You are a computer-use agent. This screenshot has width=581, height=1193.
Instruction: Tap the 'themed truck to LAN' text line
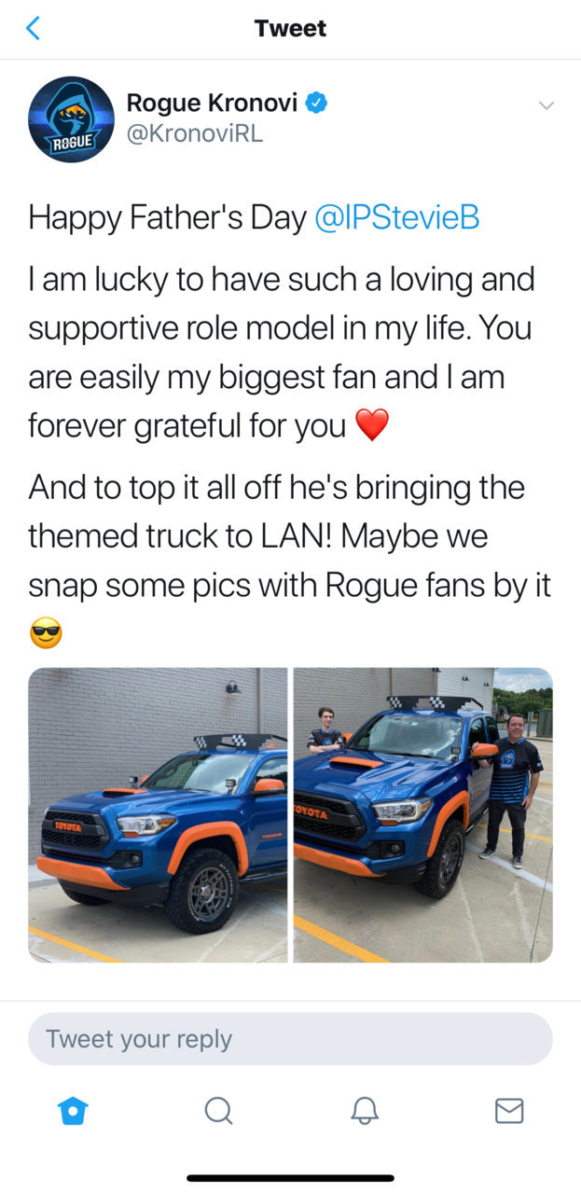coord(258,536)
